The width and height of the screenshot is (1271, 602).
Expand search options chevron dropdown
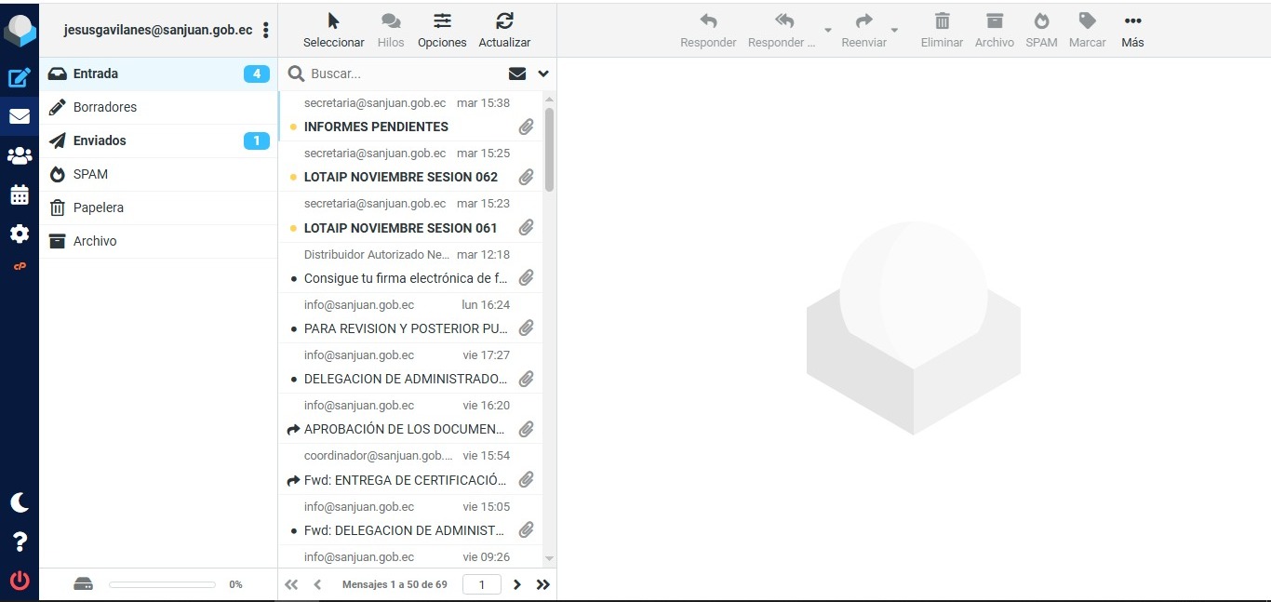click(543, 74)
